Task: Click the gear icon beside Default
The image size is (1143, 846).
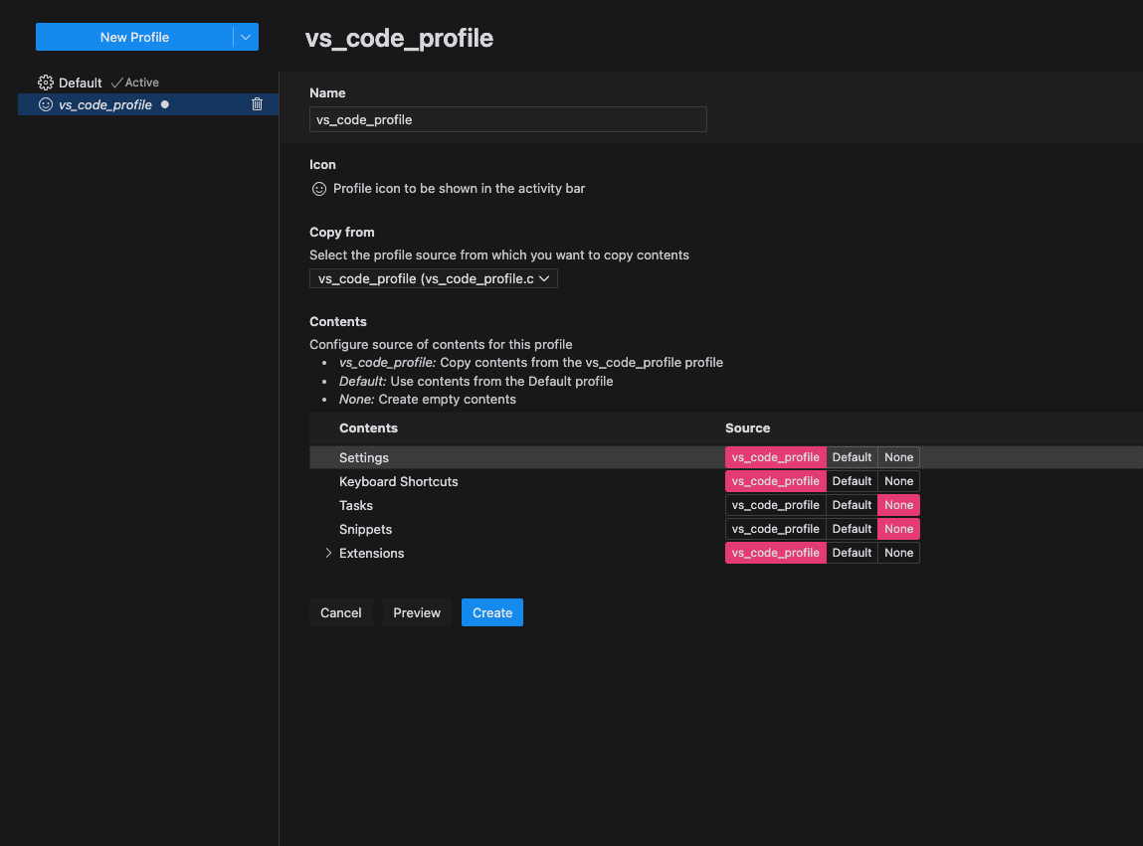Action: click(46, 83)
